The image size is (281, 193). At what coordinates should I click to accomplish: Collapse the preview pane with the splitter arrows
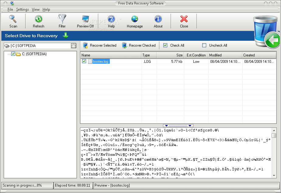click(x=178, y=126)
